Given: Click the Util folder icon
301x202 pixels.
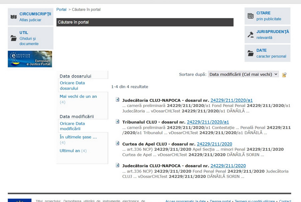Looking at the screenshot, I should [14, 38].
